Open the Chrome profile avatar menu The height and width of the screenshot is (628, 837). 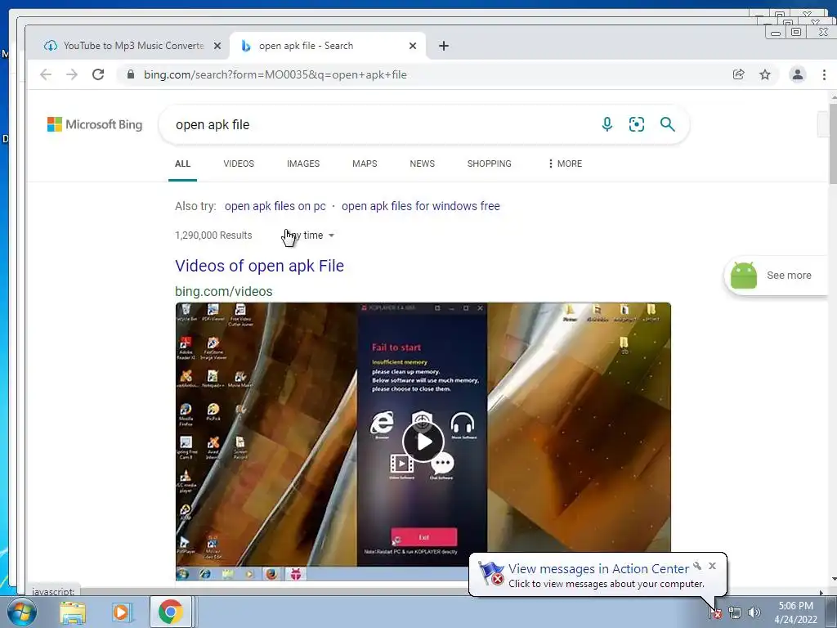(798, 74)
